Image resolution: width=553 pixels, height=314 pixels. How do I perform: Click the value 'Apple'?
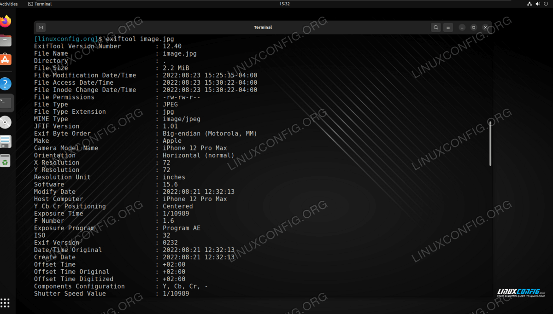tap(172, 141)
